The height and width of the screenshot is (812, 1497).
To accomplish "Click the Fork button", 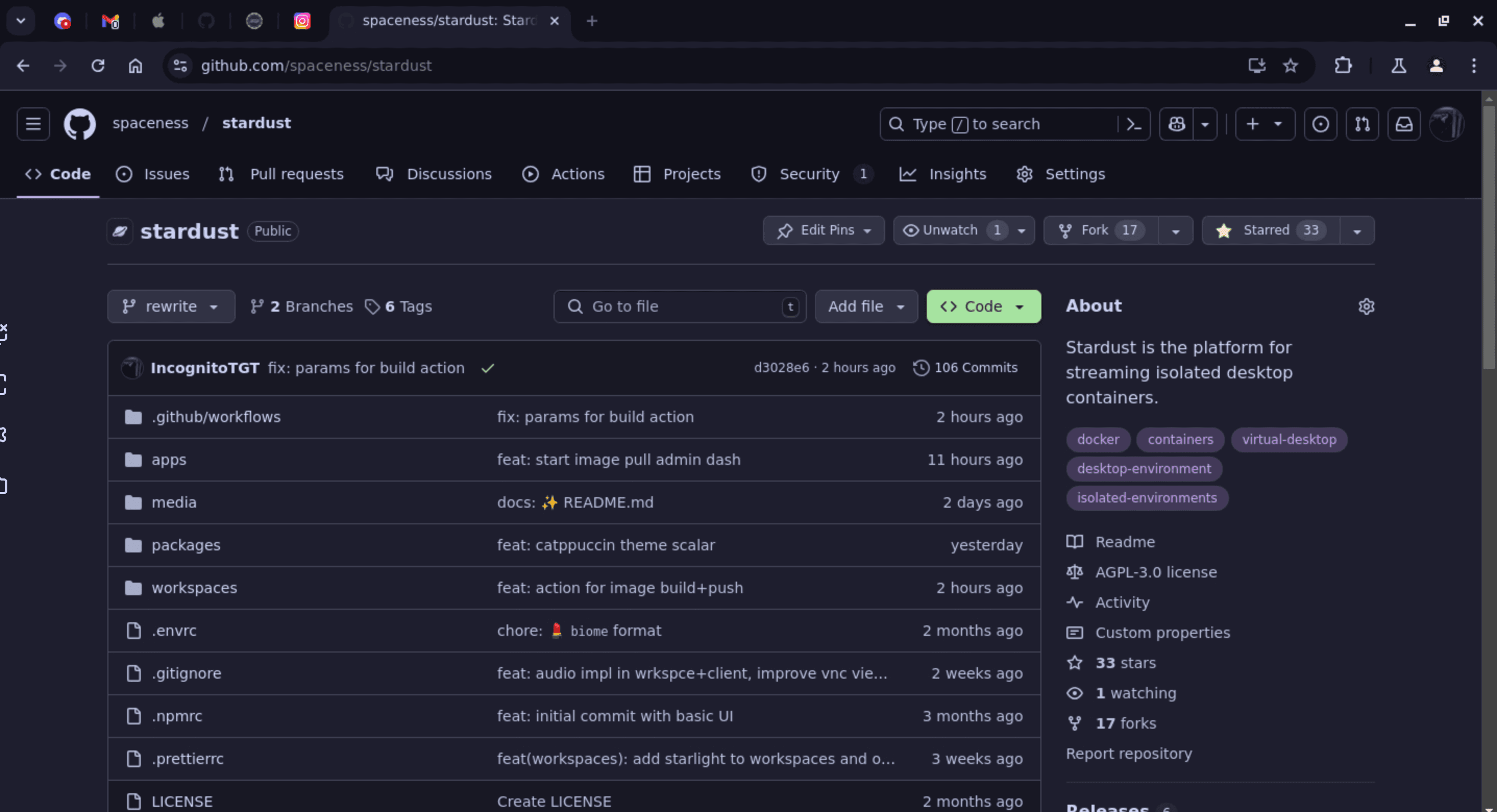I will click(1101, 231).
